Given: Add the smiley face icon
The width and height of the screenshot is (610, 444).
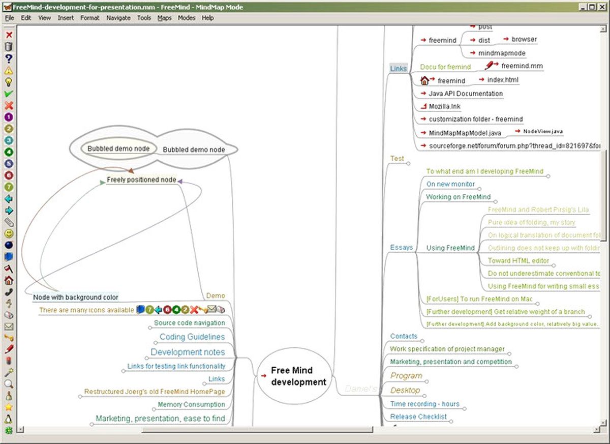Looking at the screenshot, I should (9, 233).
